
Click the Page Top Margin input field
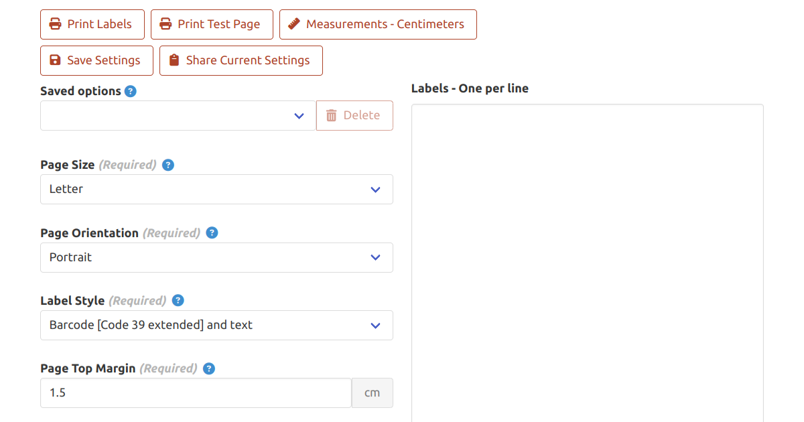click(x=196, y=393)
